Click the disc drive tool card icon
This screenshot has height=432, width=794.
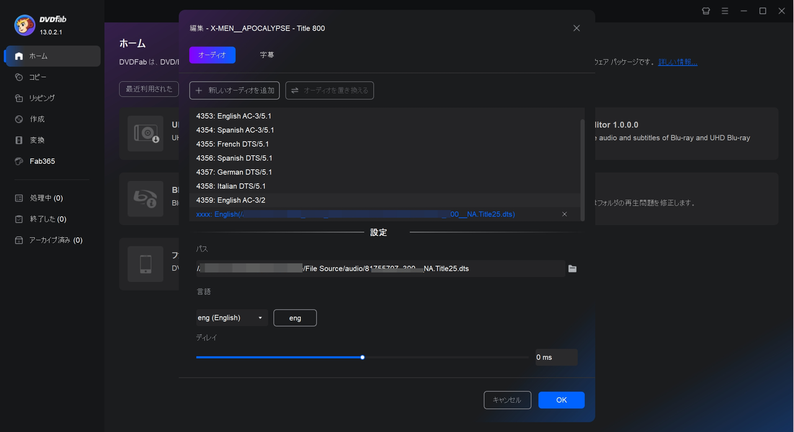click(x=146, y=133)
